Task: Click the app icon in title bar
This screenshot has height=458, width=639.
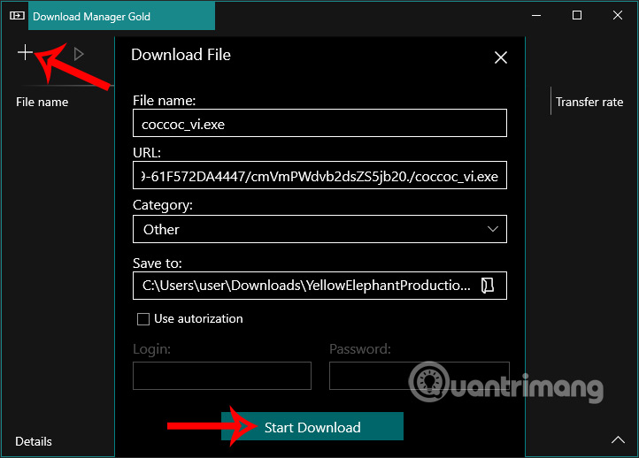Action: coord(17,15)
